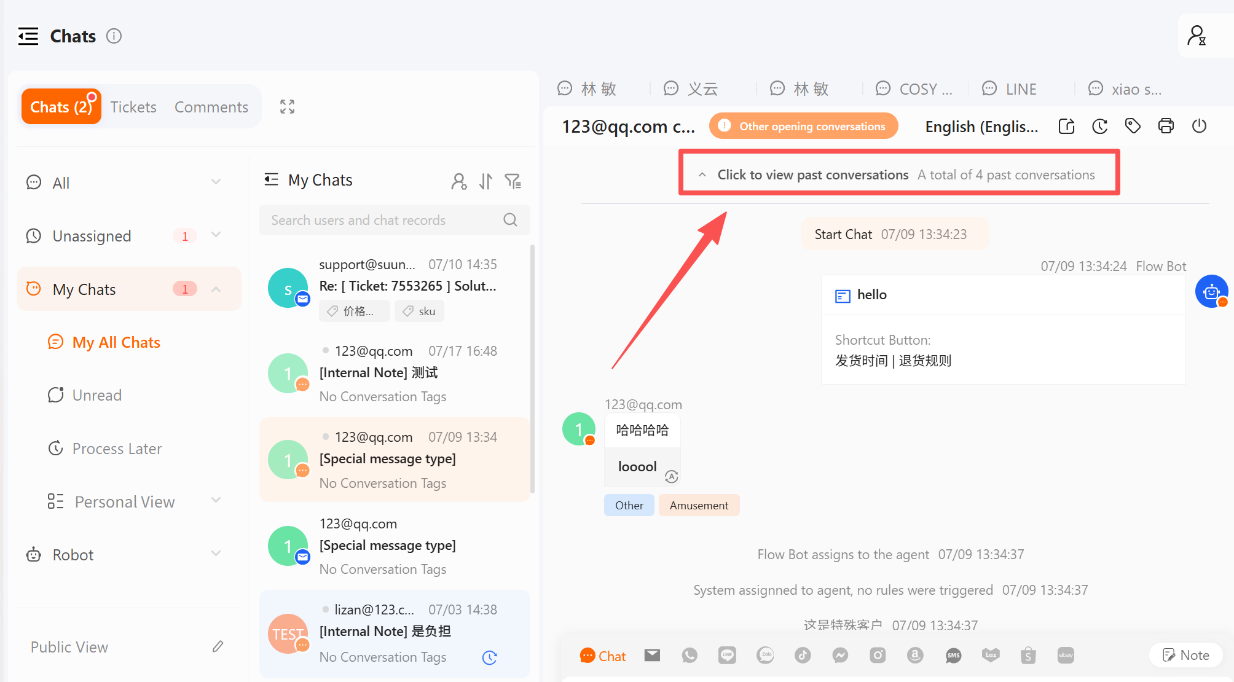Transfer the conversation via the share icon

(1067, 127)
